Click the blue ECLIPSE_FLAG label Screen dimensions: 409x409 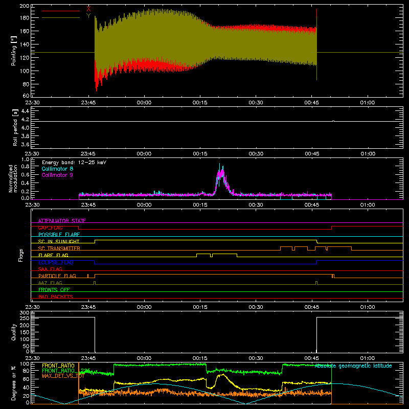(56, 262)
